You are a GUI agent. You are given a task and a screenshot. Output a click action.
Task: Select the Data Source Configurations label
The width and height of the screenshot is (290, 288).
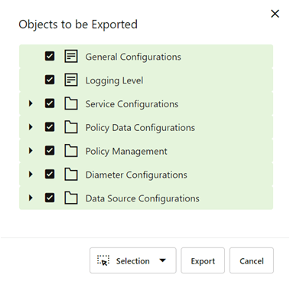[x=142, y=198]
